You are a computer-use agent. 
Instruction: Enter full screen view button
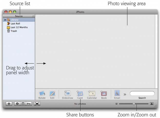[37, 104]
